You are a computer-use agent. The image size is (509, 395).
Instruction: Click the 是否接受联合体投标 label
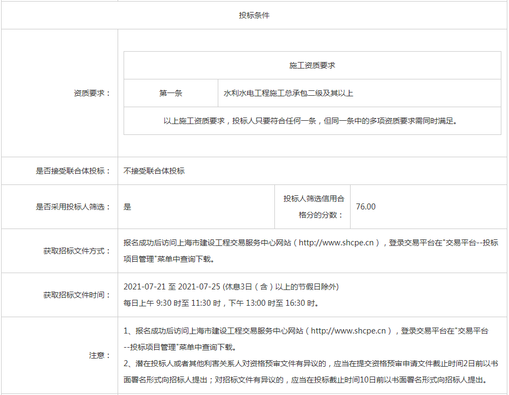point(73,171)
